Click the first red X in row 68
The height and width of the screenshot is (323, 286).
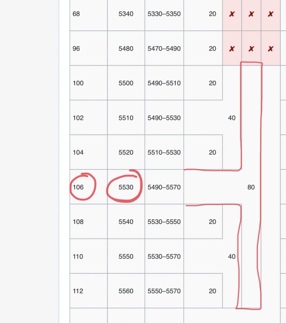click(x=232, y=14)
